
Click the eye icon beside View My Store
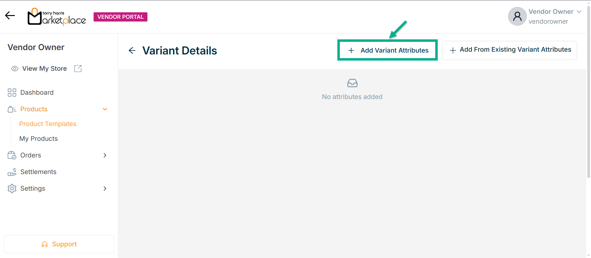14,69
